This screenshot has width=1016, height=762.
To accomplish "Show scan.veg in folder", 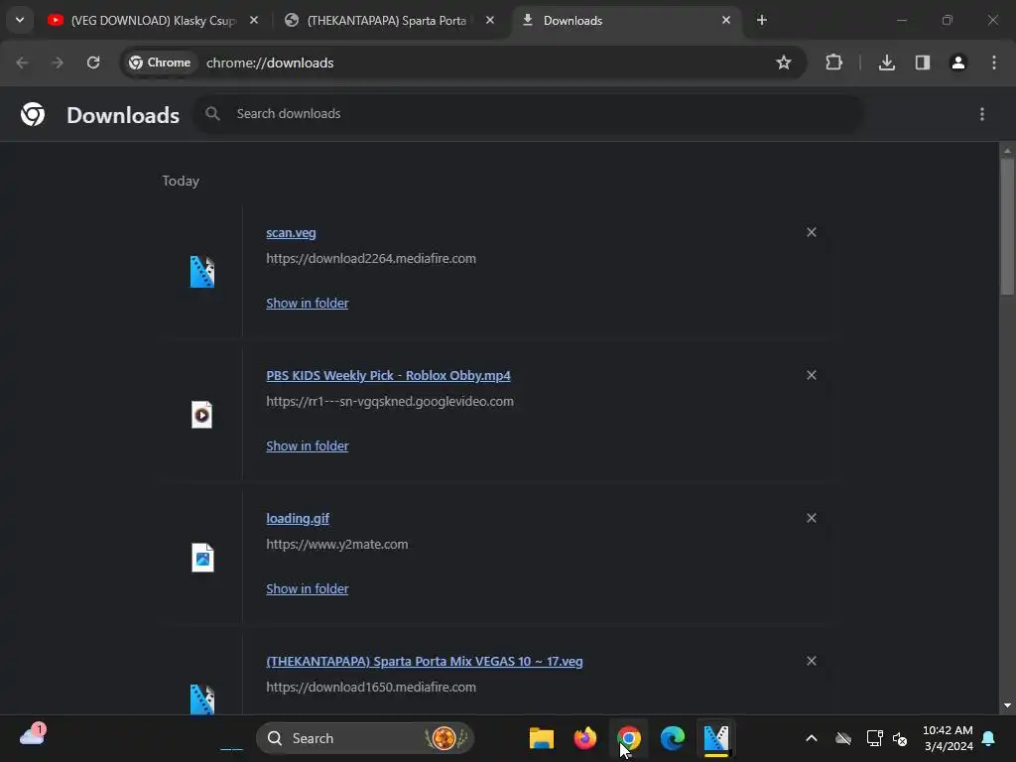I will 308,304.
